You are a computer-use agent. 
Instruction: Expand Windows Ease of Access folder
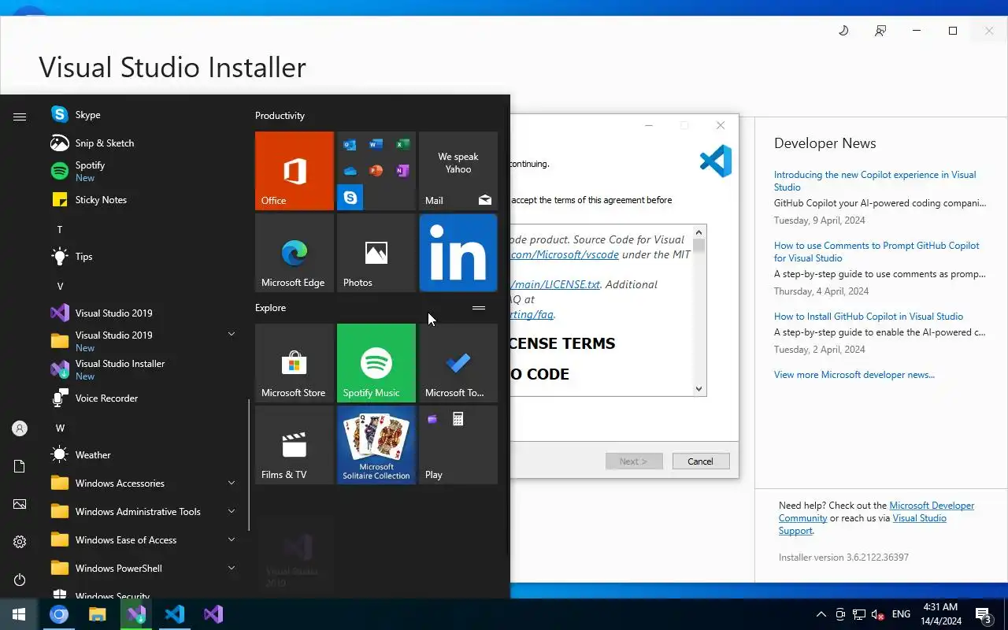pyautogui.click(x=146, y=540)
